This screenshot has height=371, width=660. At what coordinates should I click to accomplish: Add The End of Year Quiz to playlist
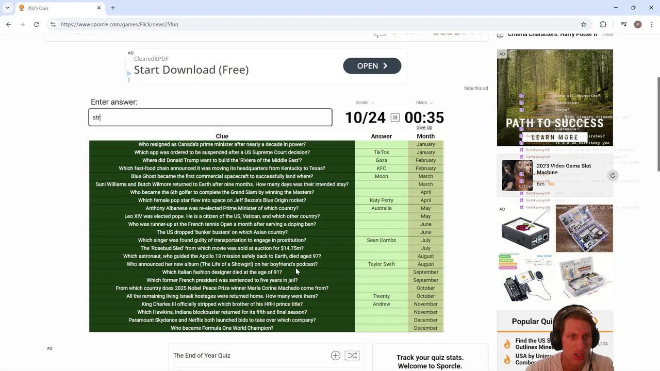(336, 356)
